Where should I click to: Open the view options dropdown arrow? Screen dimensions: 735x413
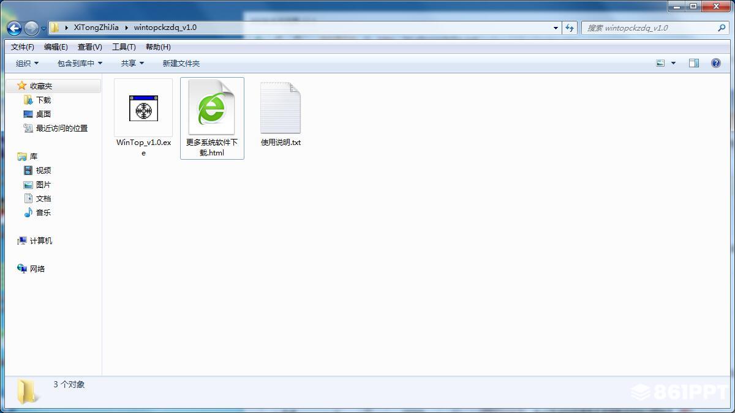coord(673,63)
